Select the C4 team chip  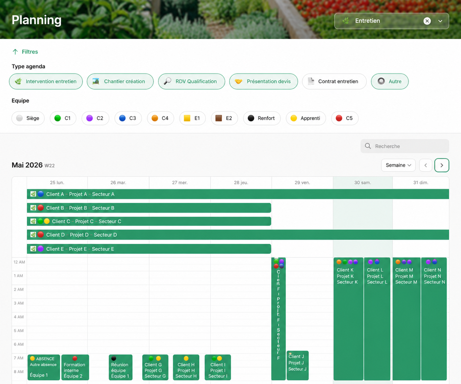(160, 118)
